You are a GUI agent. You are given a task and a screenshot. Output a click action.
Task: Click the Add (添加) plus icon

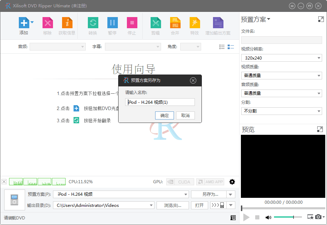(x=24, y=23)
